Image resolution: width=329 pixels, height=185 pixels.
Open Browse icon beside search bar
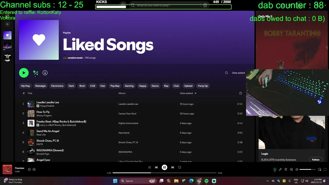point(205,5)
